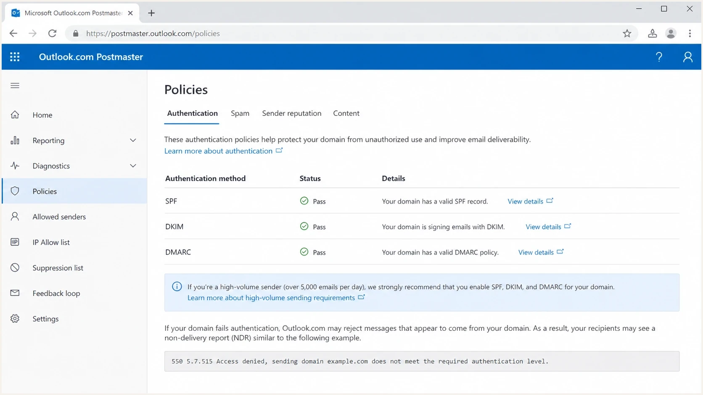
Task: Collapse the sidebar with hamburger icon
Action: click(x=15, y=86)
